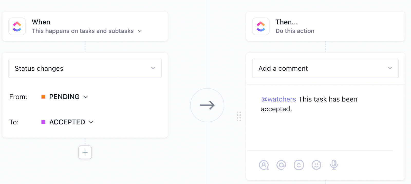Screen dimensions: 411x184
Task: Click the plus button to add a condition
Action: click(x=85, y=152)
